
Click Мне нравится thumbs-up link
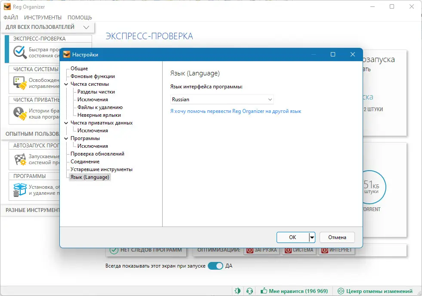(294, 291)
